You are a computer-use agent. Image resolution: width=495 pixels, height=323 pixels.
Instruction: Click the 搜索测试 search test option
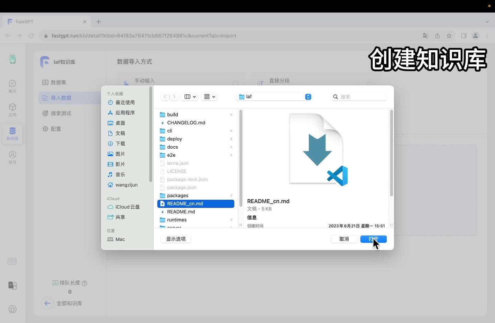coord(61,113)
